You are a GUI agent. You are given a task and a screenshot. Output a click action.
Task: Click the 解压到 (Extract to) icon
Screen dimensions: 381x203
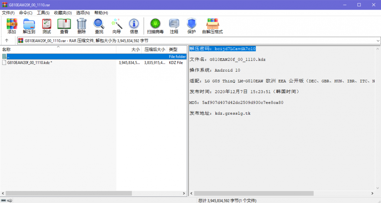(x=29, y=26)
